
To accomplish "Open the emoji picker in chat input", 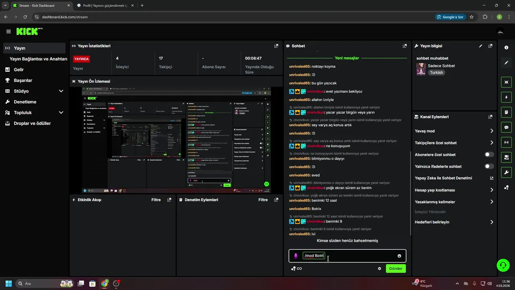I will (x=399, y=256).
